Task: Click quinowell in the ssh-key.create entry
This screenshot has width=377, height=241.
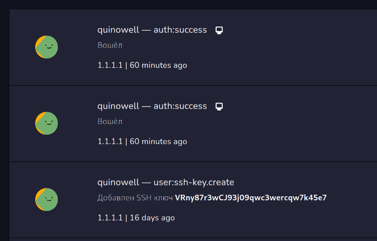Action: click(117, 182)
